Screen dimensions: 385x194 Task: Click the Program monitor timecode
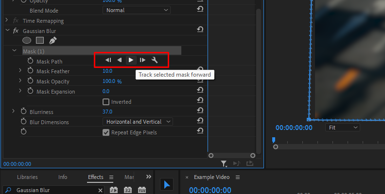coord(294,128)
